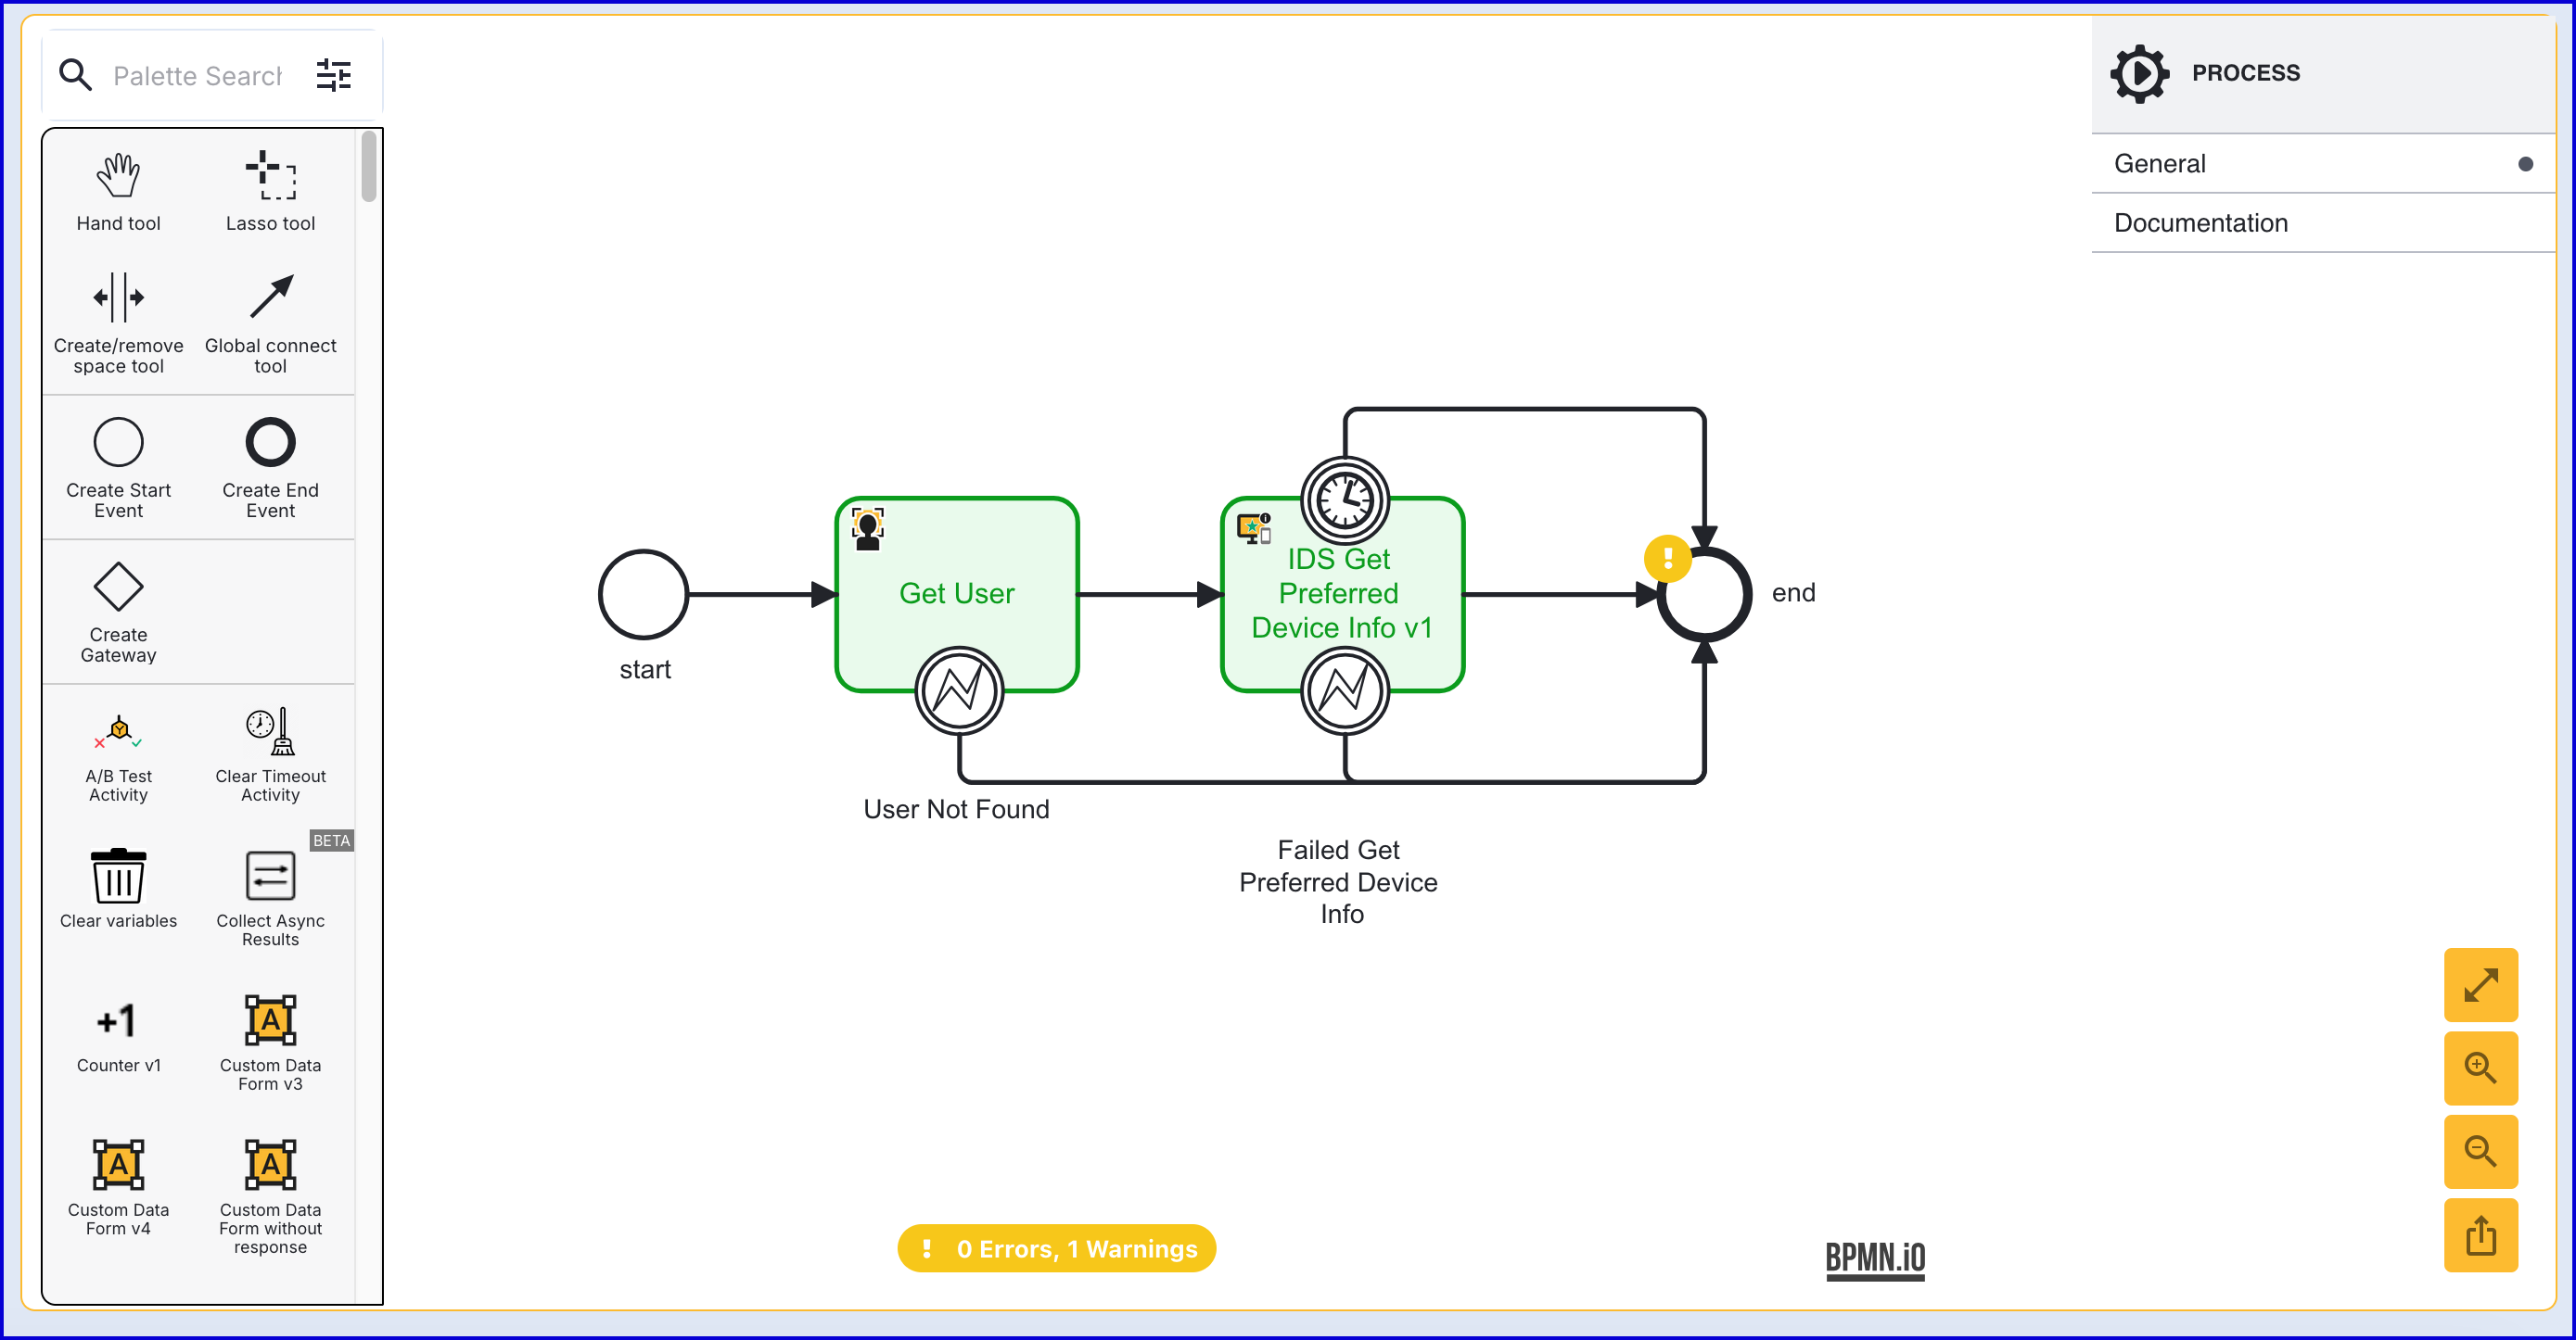Image resolution: width=2576 pixels, height=1340 pixels.
Task: Click the palette vertical scrollbar thumb
Action: click(369, 167)
